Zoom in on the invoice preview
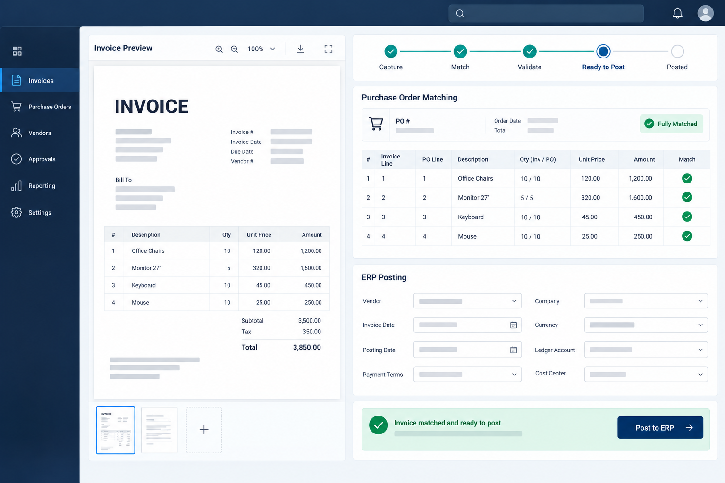 click(x=219, y=49)
